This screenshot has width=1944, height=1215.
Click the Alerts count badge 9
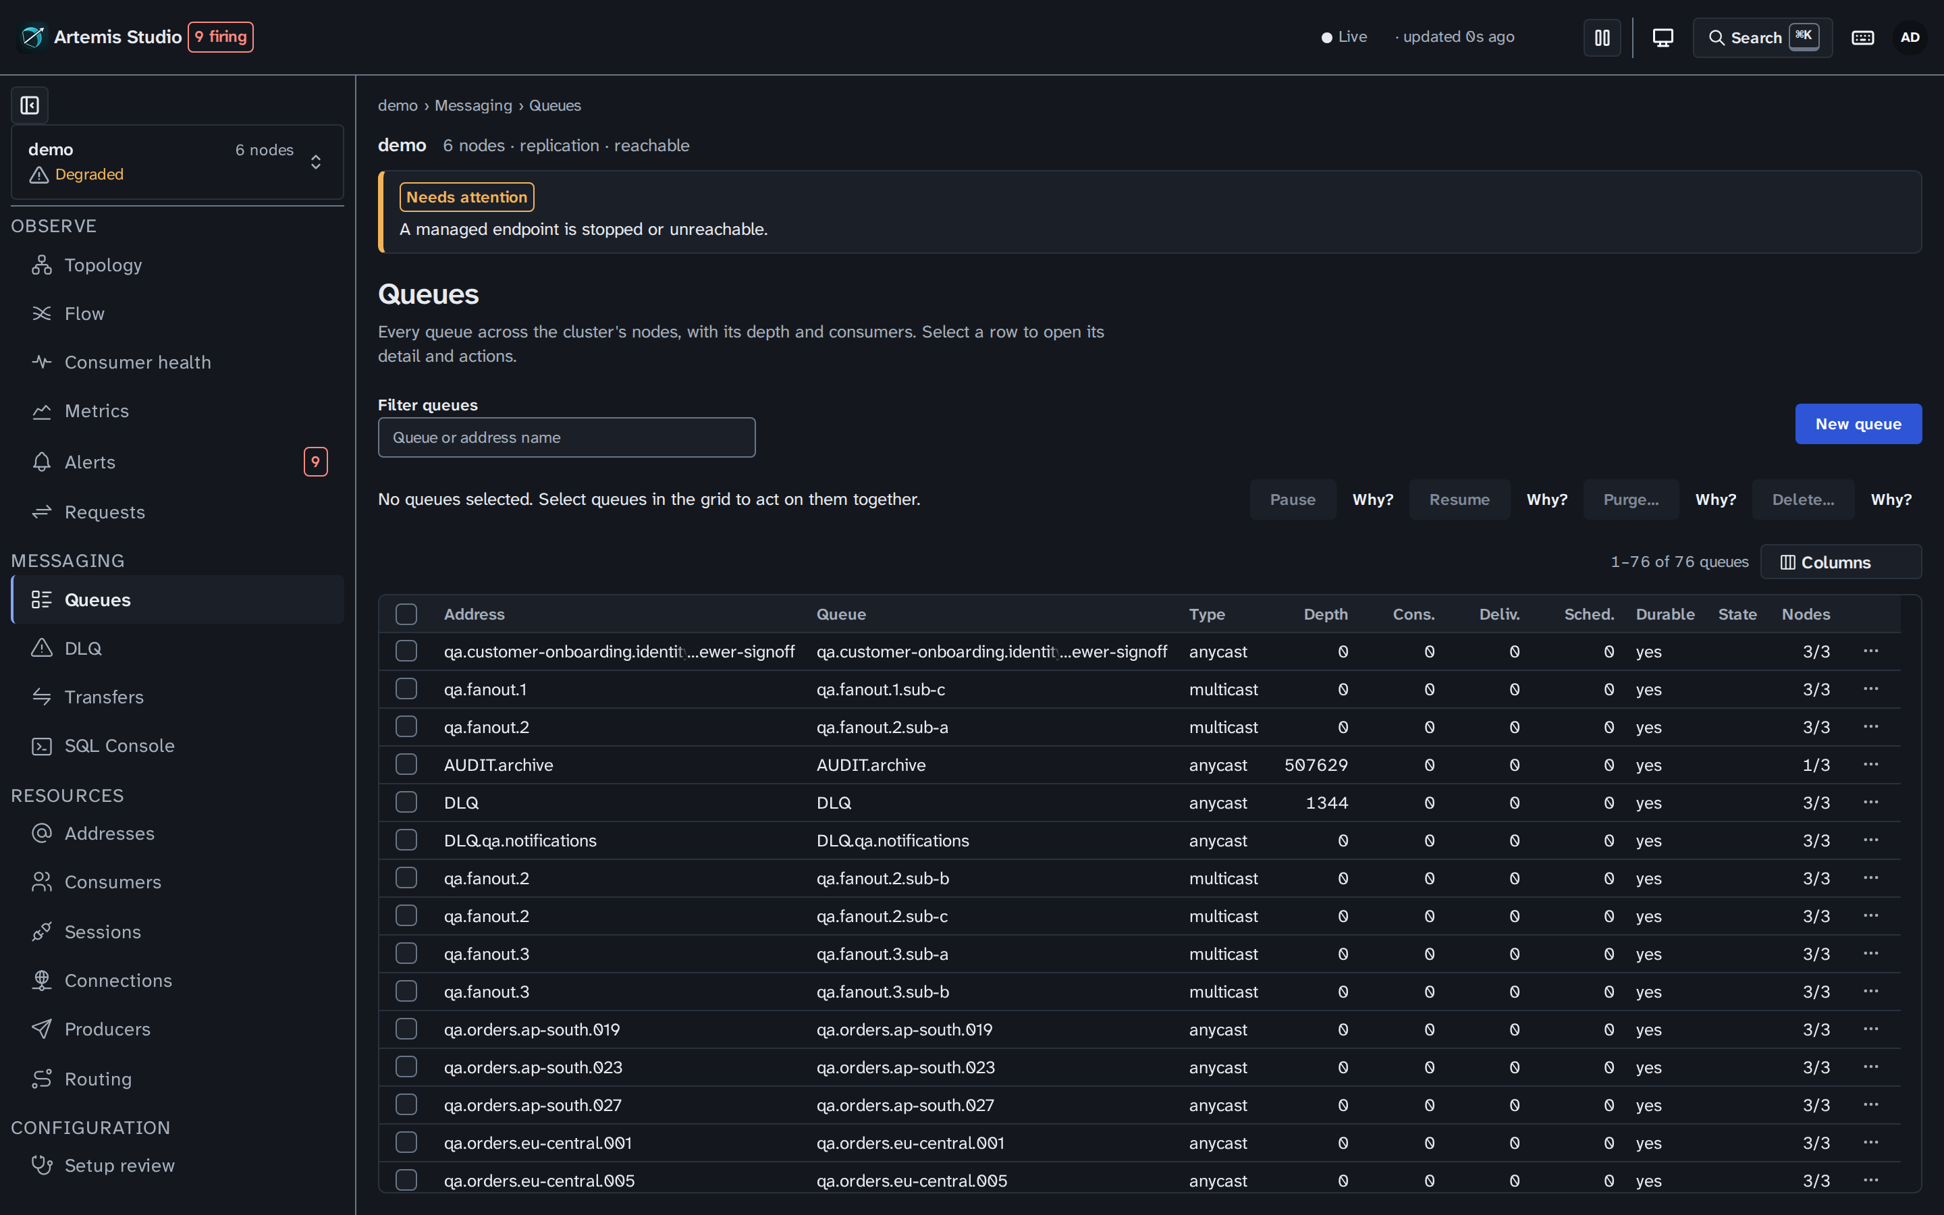pos(316,462)
